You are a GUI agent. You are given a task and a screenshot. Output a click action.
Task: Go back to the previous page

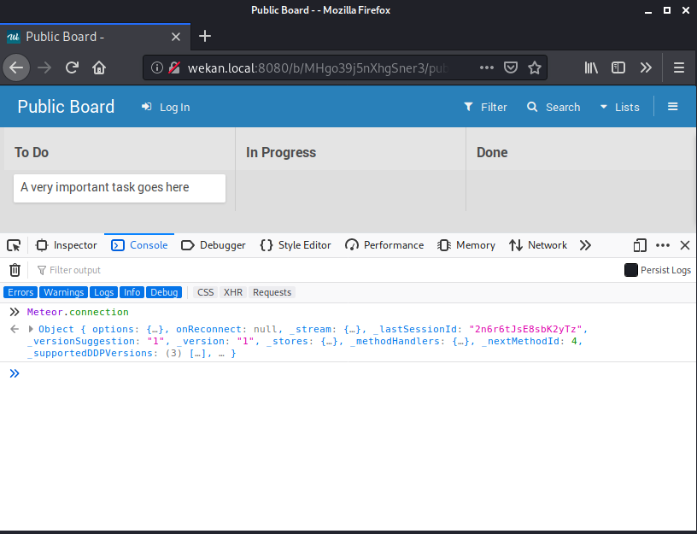[x=16, y=67]
